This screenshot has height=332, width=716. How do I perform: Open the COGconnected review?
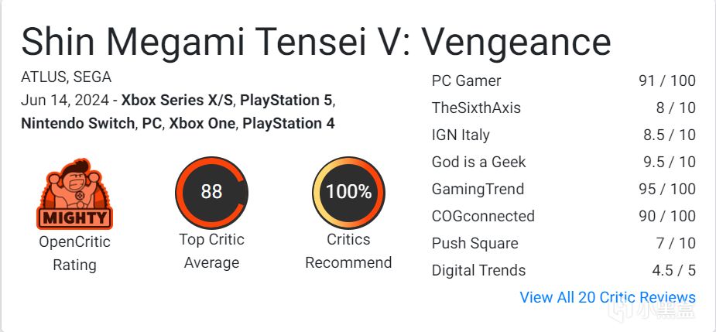tap(564, 216)
